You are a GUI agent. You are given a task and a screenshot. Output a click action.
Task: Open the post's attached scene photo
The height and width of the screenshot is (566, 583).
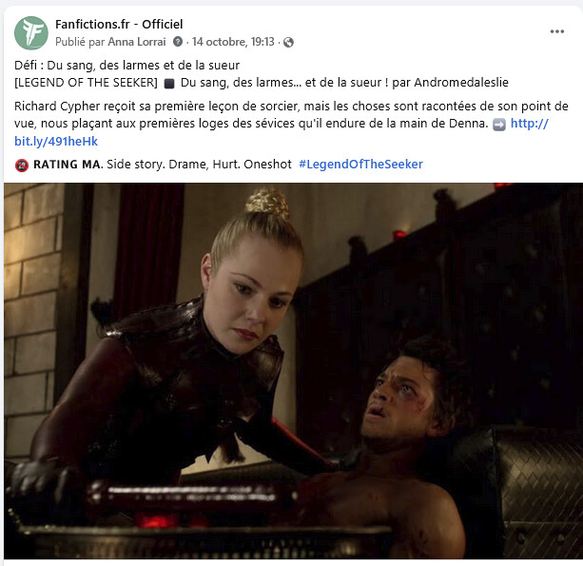click(293, 370)
